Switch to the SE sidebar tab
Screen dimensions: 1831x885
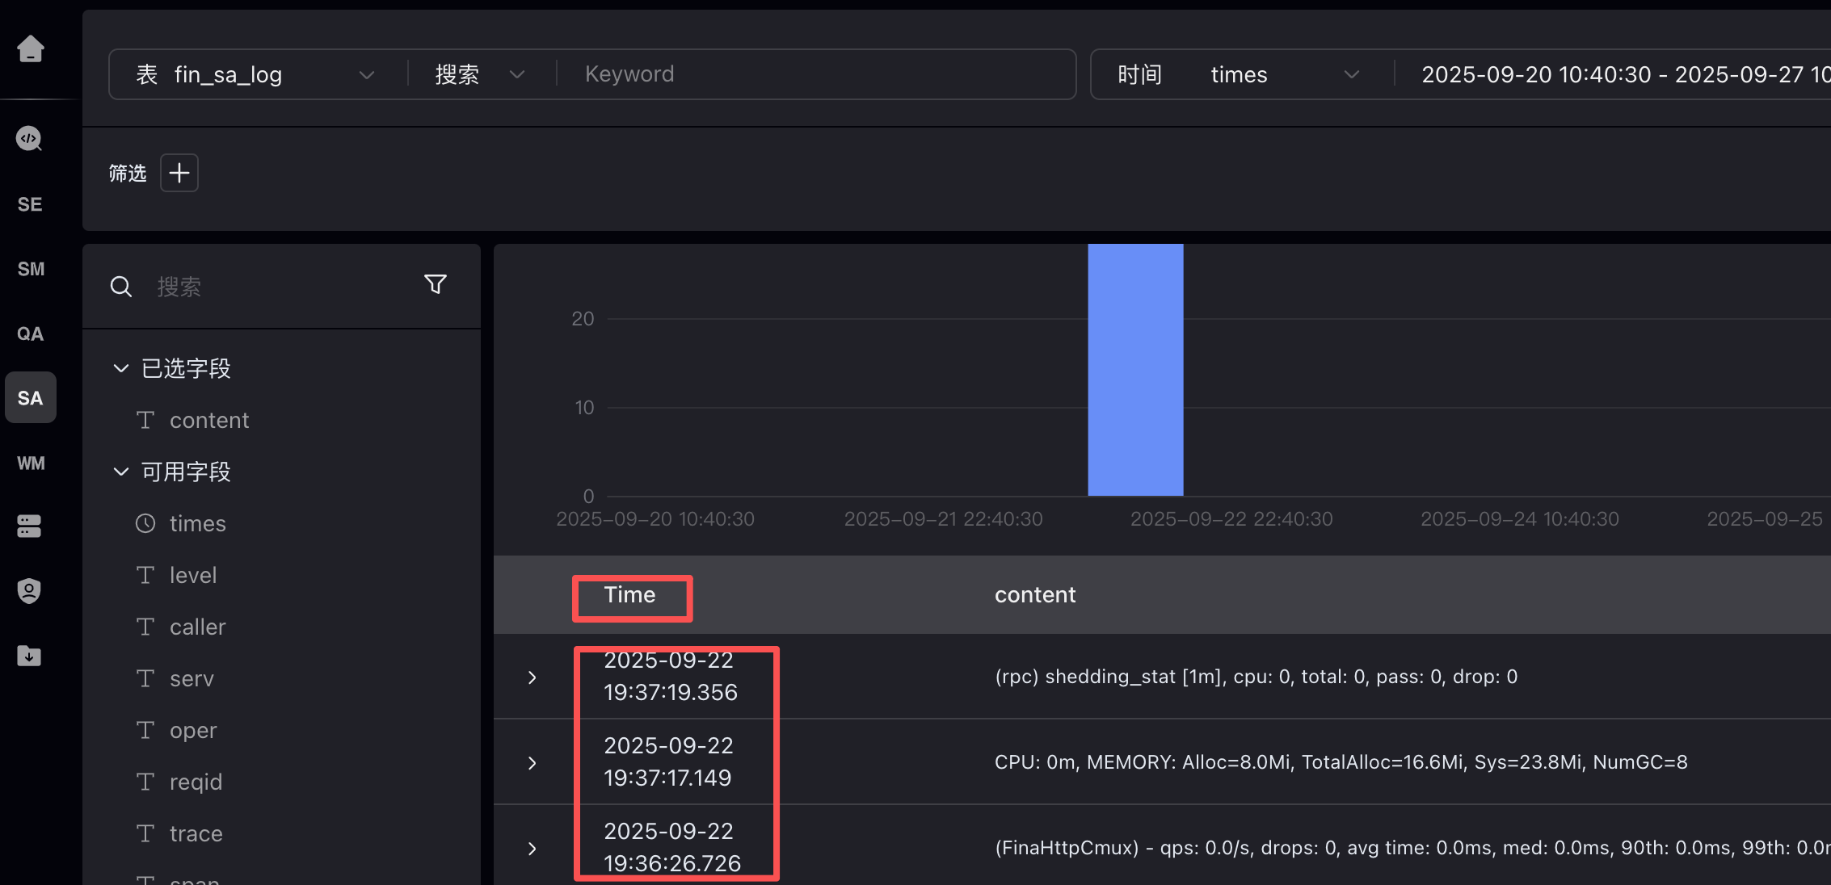[x=30, y=204]
